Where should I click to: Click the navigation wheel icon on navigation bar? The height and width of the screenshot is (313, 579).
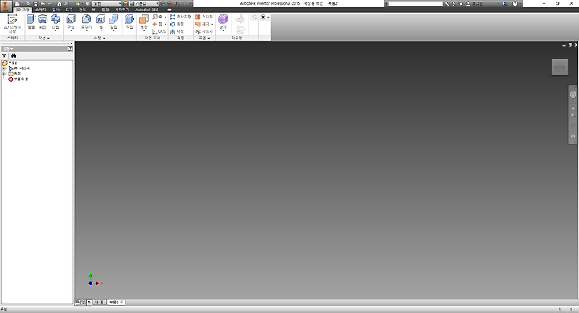coord(573,96)
